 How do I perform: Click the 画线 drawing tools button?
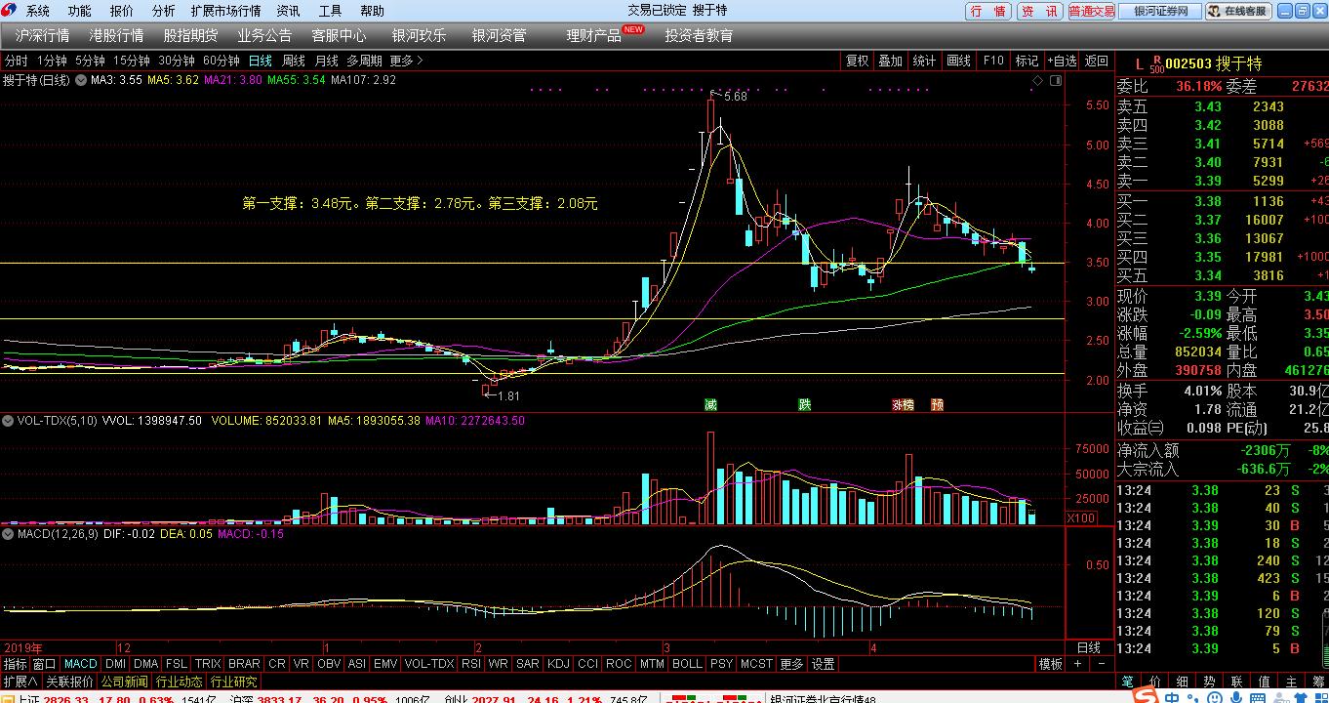(x=958, y=61)
